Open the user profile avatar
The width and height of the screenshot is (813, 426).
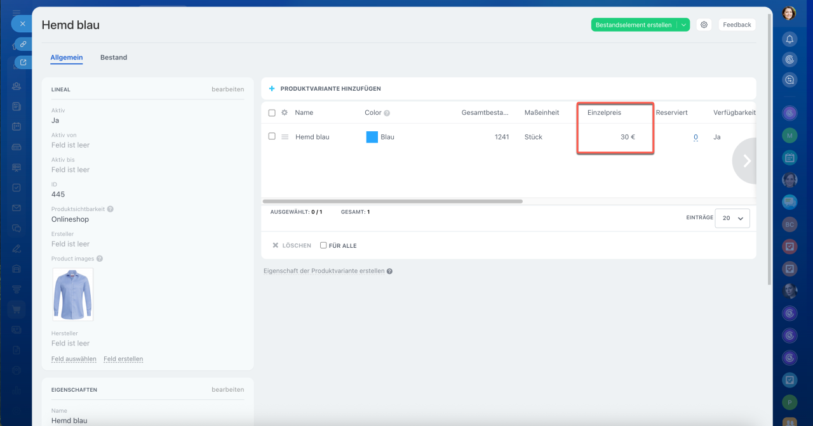coord(789,13)
